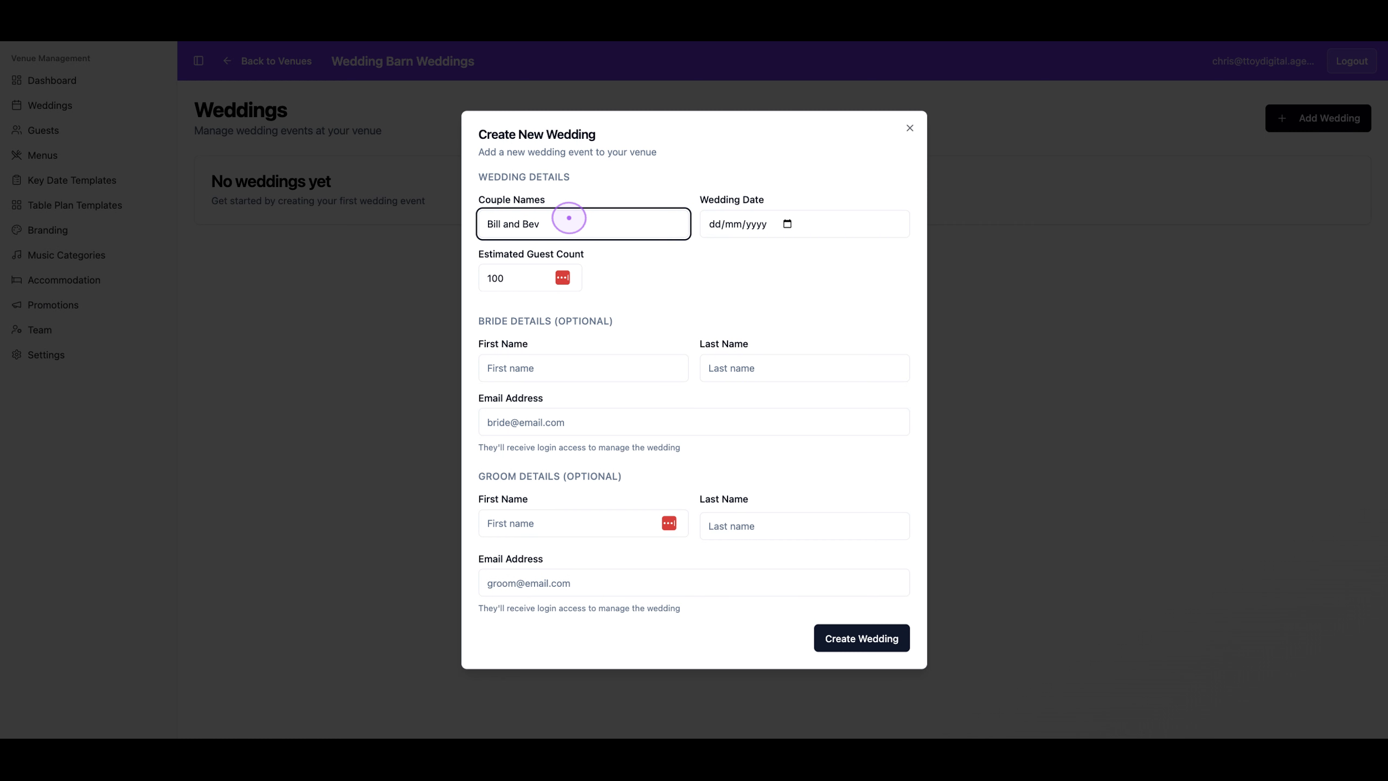
Task: Click the Back to Venues link
Action: coord(276,61)
